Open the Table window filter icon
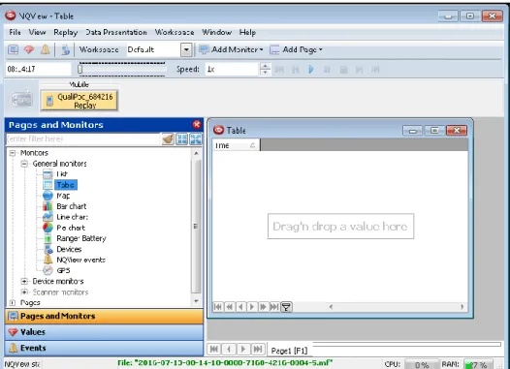Image resolution: width=510 pixels, height=369 pixels. 286,307
